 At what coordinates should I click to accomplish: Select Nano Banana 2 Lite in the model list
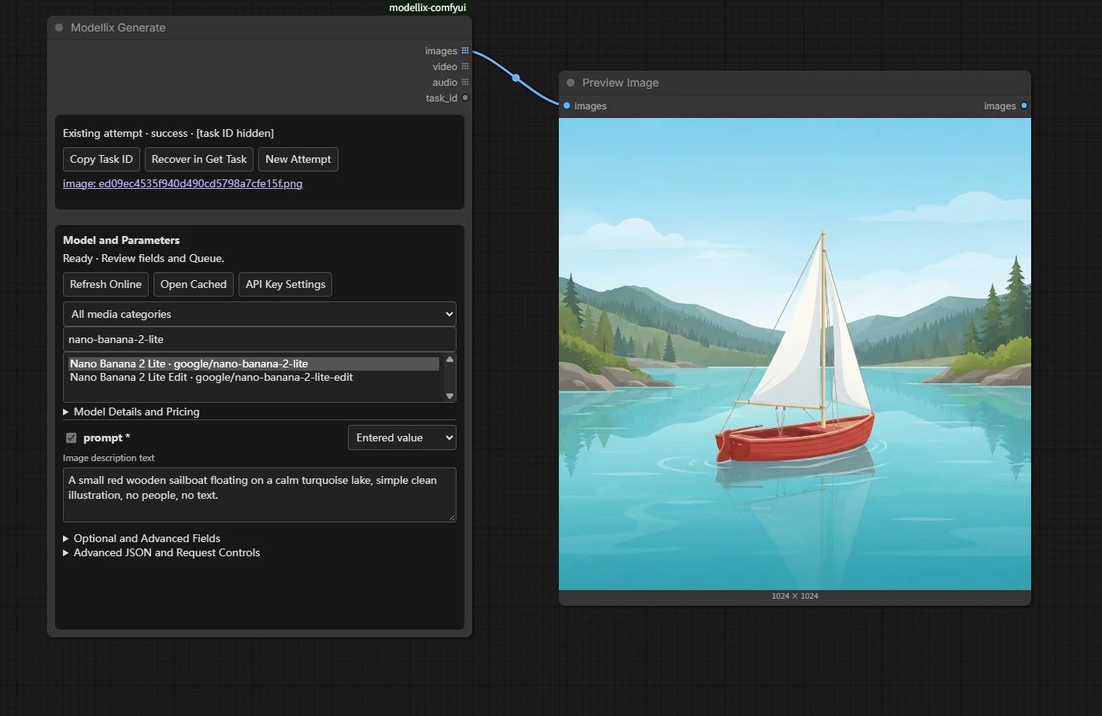tap(253, 364)
